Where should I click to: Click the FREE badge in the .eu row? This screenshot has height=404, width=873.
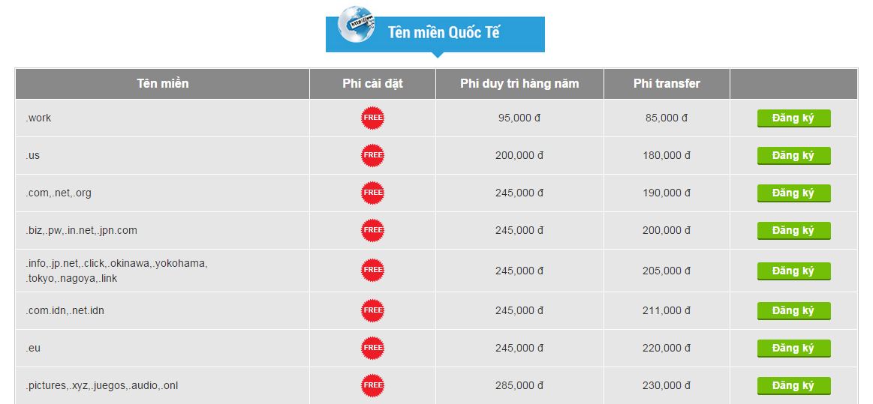[x=372, y=348]
